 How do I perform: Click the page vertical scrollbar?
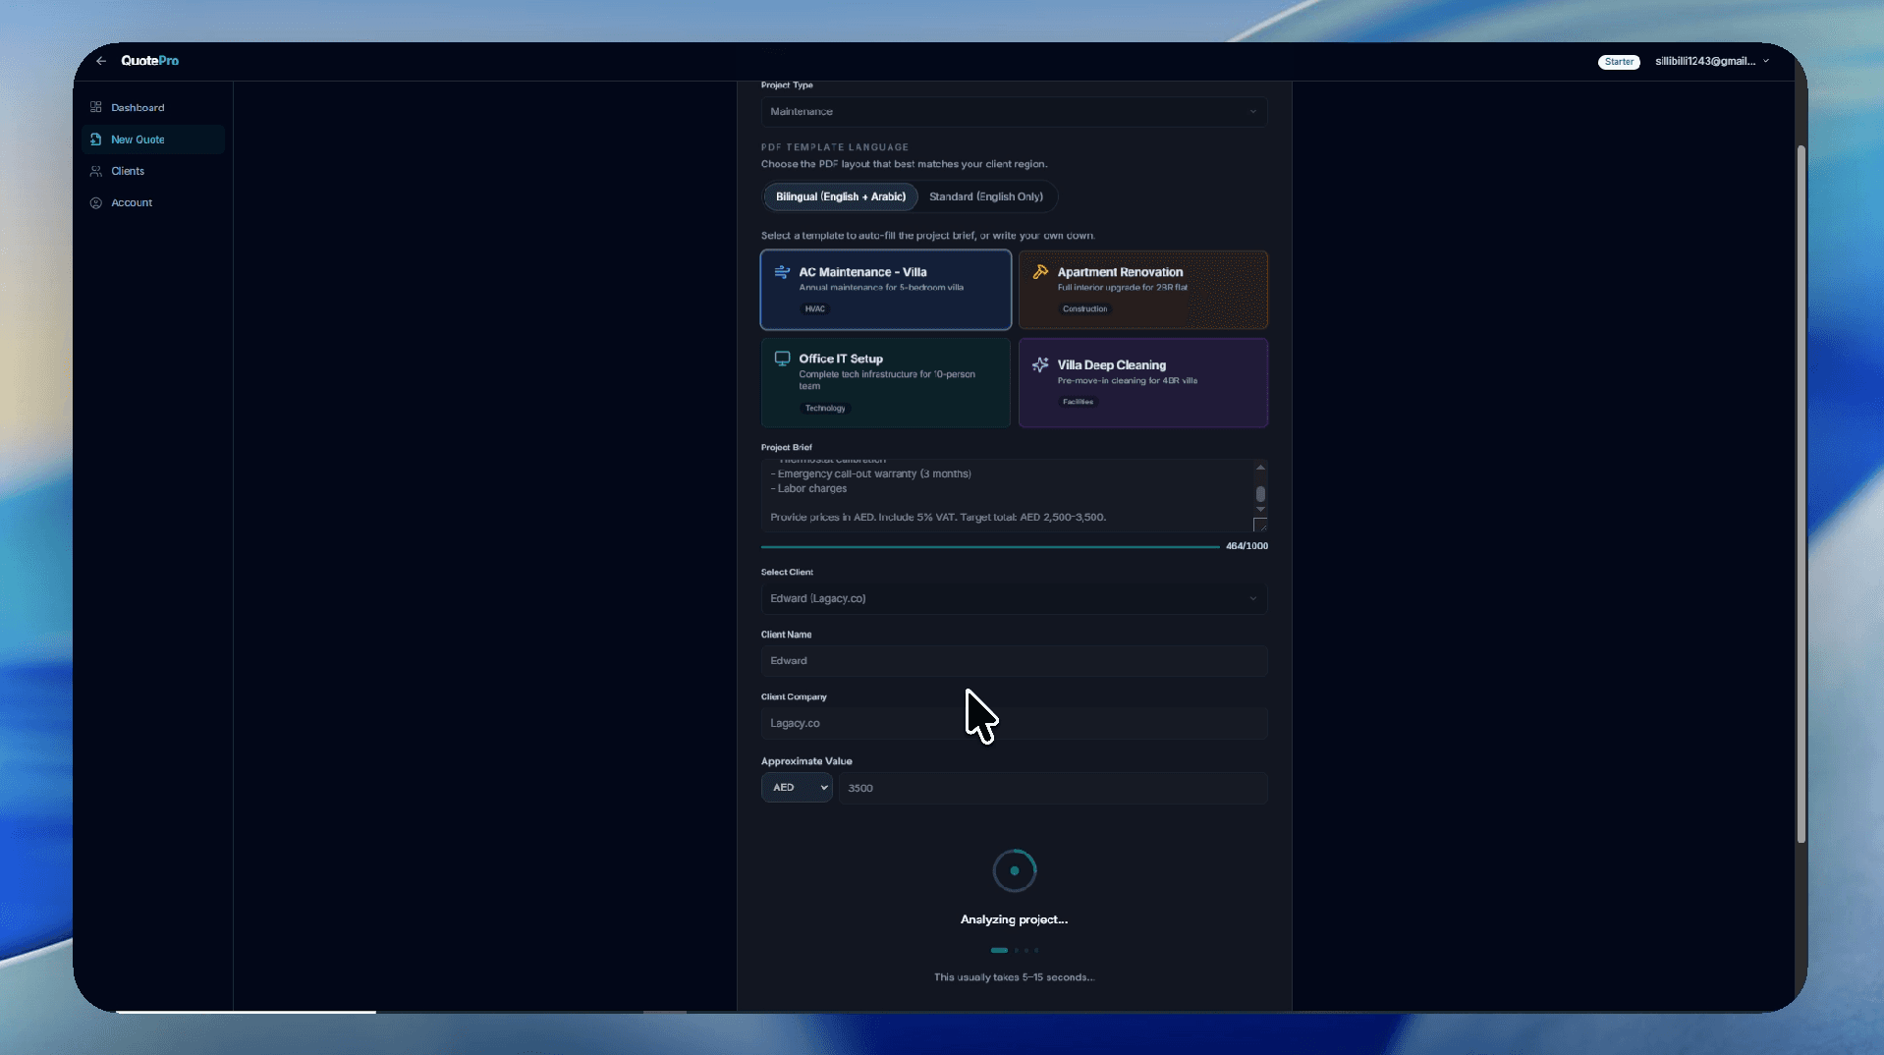click(1801, 494)
